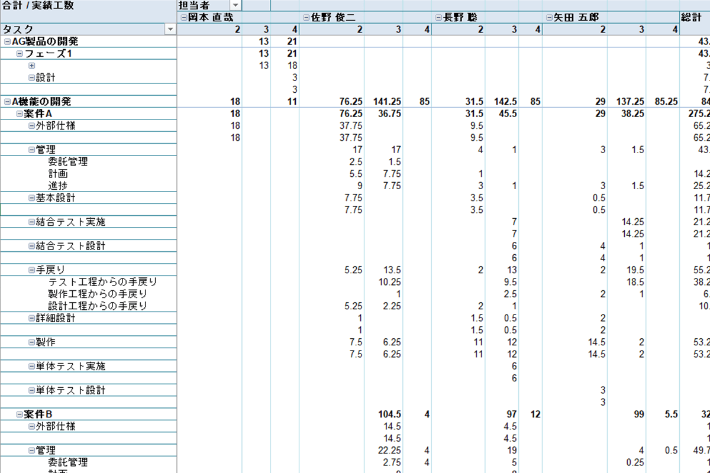Collapse the 案件B row group
Image resolution: width=710 pixels, height=473 pixels.
(x=20, y=414)
